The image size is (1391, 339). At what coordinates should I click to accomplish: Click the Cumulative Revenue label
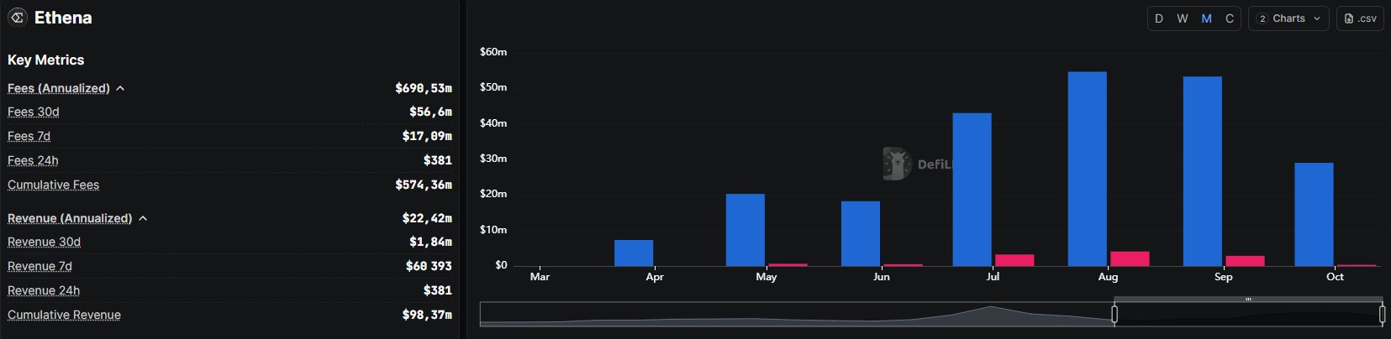pyautogui.click(x=64, y=315)
